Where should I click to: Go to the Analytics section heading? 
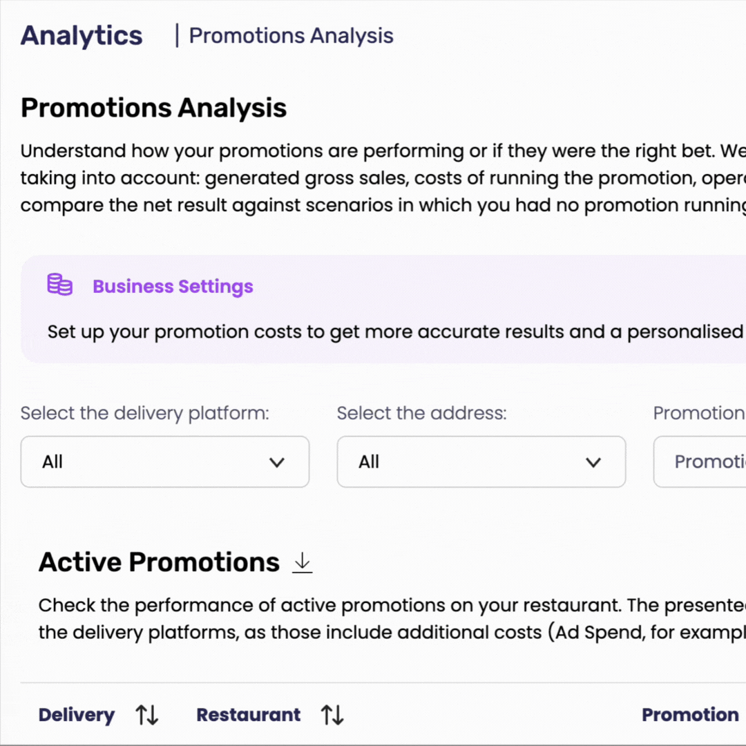[82, 36]
